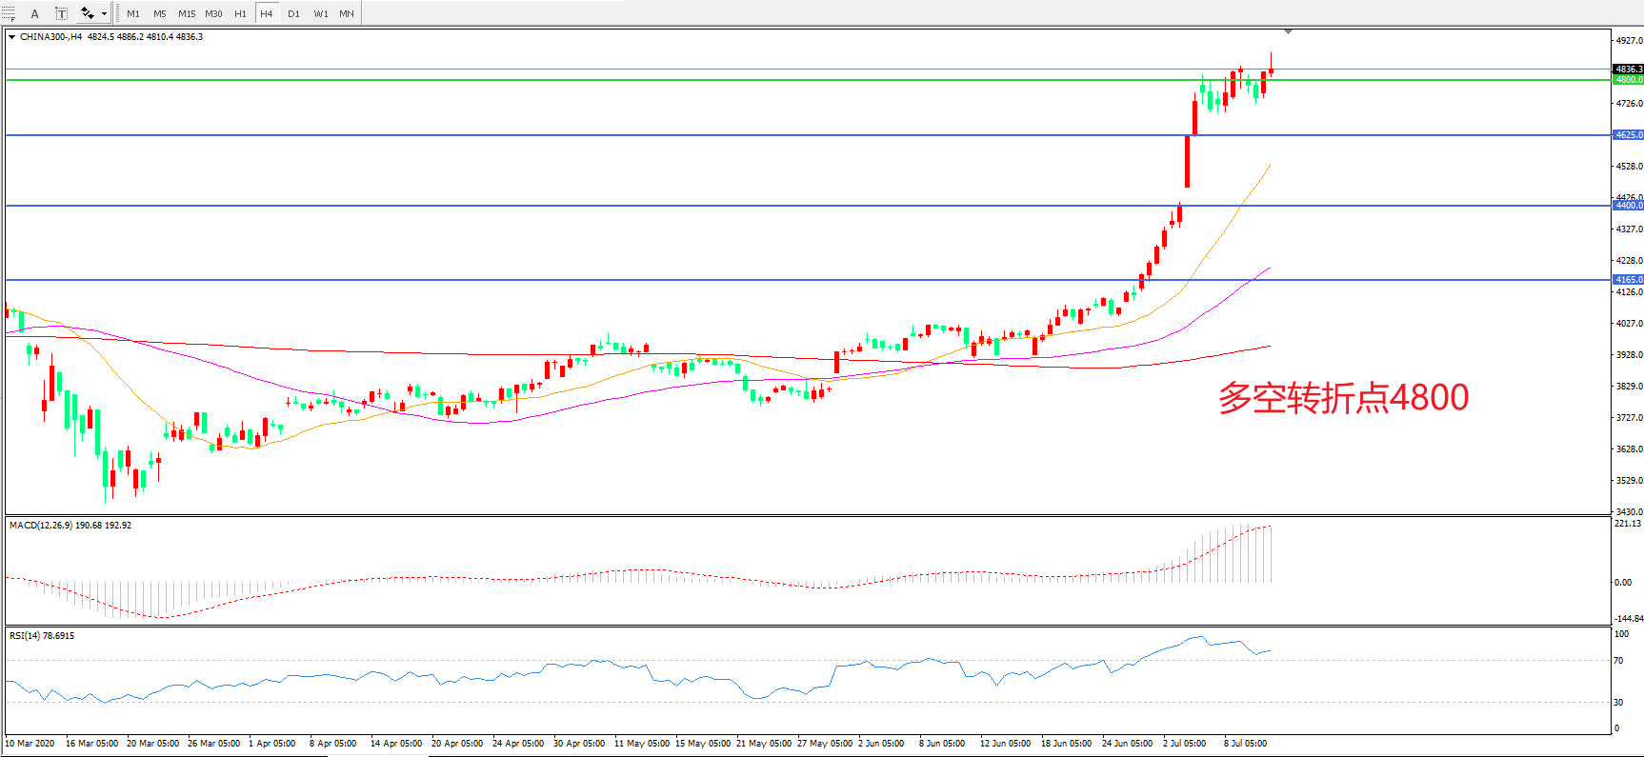
Task: Change chart to W1 weekly timeframe
Action: [321, 13]
